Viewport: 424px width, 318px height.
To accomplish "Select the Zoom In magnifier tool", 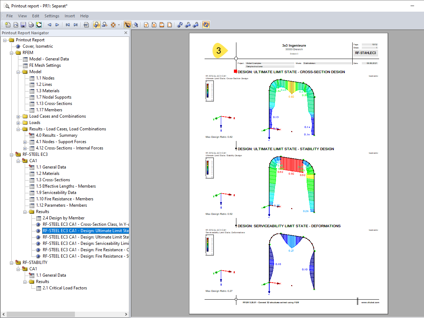I will click(96, 24).
